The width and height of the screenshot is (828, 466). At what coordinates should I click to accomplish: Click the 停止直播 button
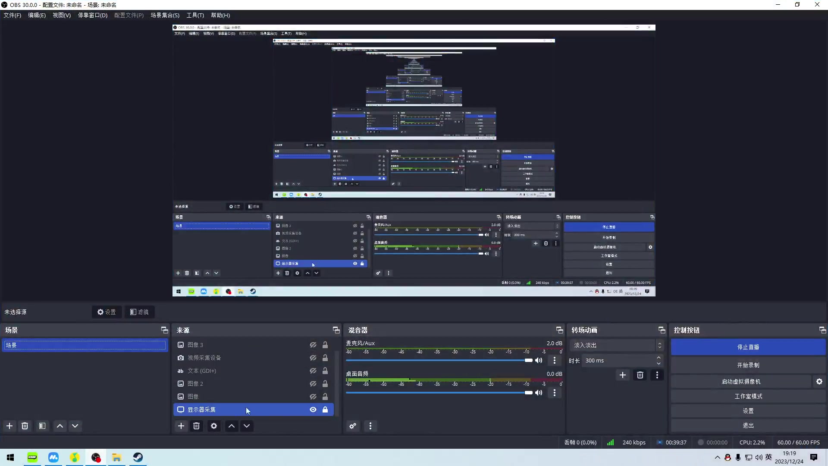click(x=748, y=347)
